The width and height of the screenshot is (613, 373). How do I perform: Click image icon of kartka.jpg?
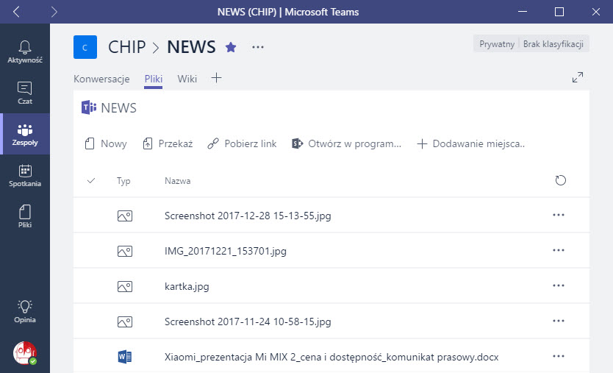point(125,286)
